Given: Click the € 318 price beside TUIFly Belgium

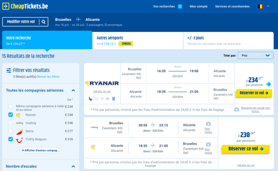Looking at the screenshot, I should (69, 139).
